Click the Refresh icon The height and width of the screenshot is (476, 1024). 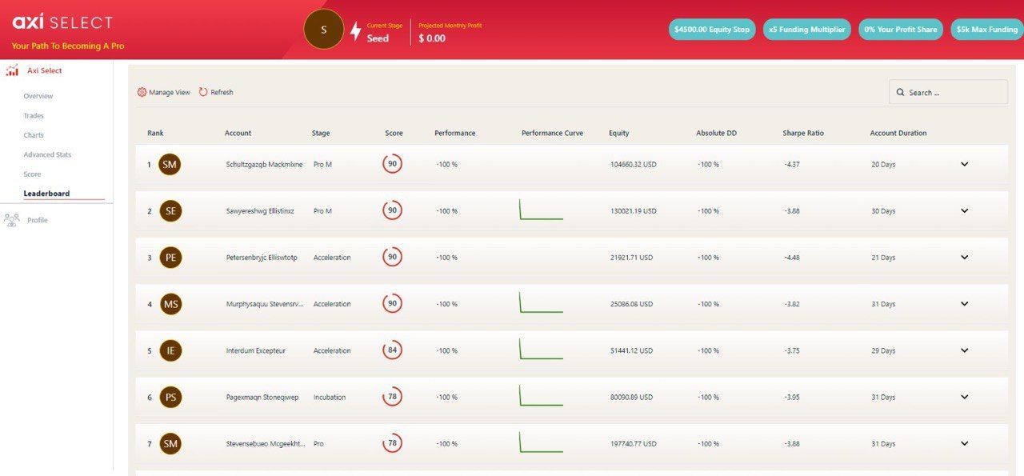point(202,92)
